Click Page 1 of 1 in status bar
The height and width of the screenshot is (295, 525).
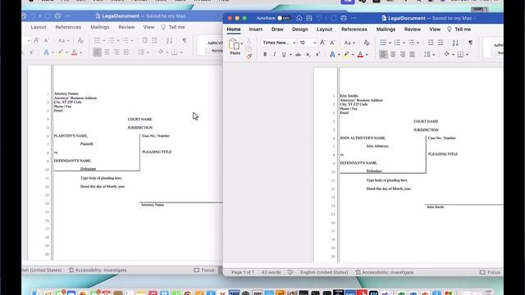coord(243,272)
